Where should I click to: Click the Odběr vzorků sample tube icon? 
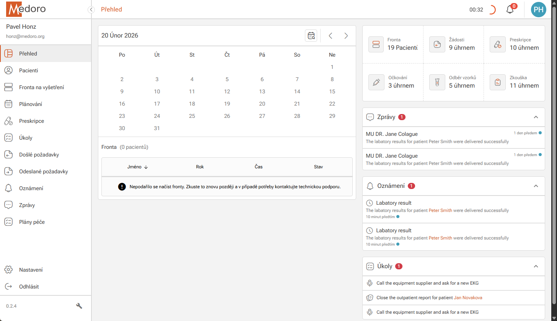437,82
